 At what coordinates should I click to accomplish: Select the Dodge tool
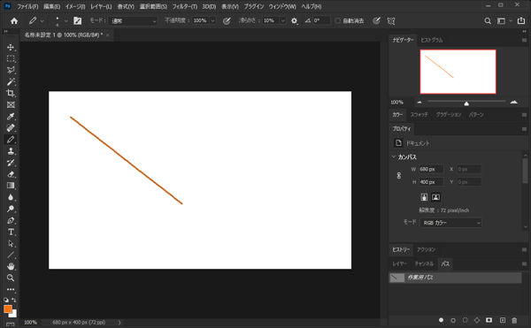(11, 209)
